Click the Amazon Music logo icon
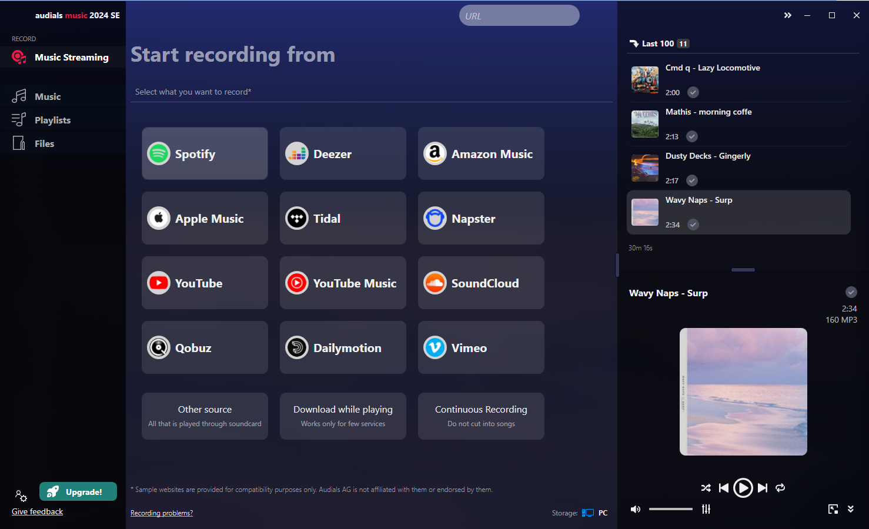Screen dimensions: 869x529 pyautogui.click(x=435, y=154)
